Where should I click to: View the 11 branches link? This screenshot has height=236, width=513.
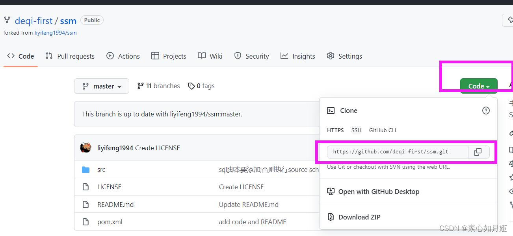158,86
